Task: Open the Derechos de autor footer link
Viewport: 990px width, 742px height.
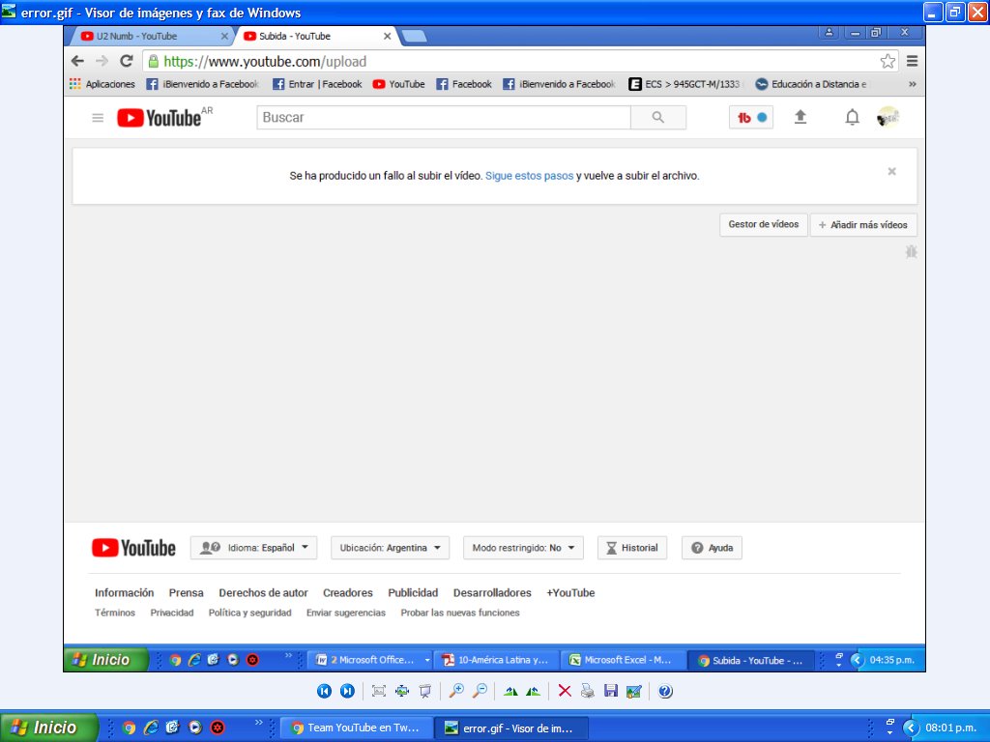Action: 263,593
